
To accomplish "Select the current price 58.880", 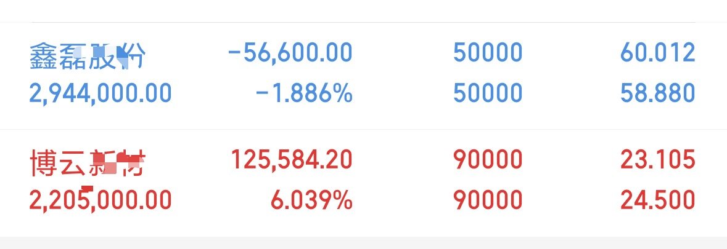I will (x=657, y=93).
